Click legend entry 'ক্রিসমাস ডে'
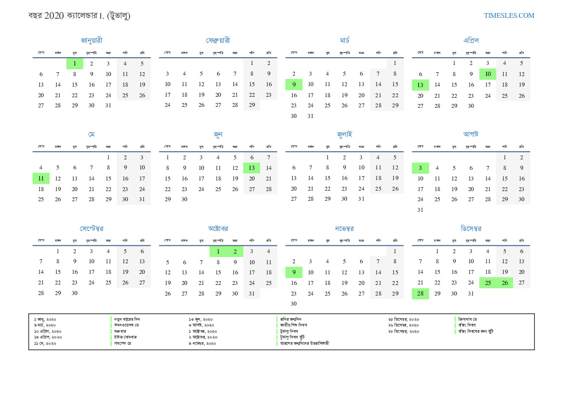Image resolution: width=563 pixels, height=398 pixels. click(x=468, y=319)
